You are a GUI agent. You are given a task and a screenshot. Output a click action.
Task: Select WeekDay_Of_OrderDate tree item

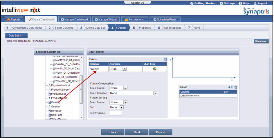pyautogui.click(x=66, y=81)
